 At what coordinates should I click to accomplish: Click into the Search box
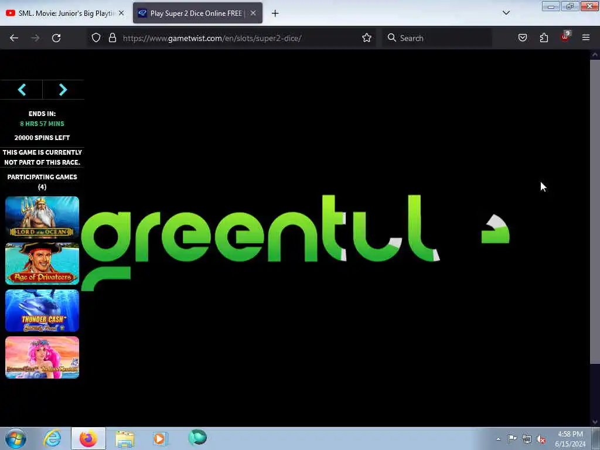[437, 38]
